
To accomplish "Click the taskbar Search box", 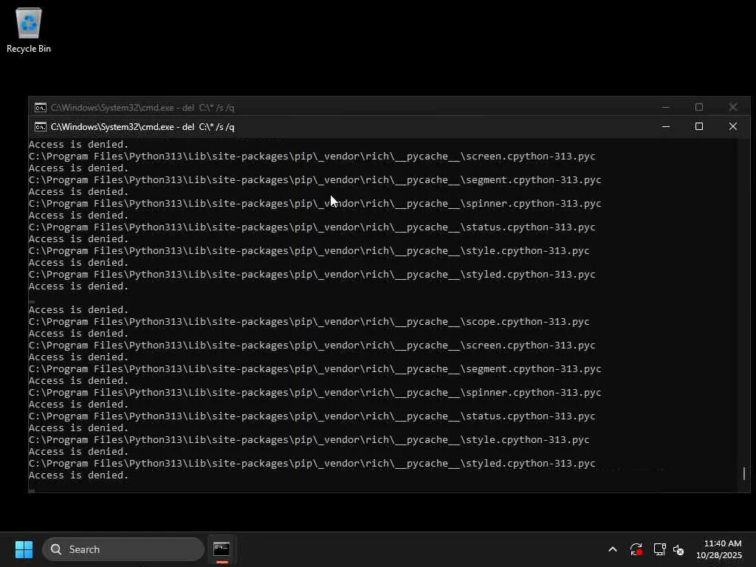I will [123, 549].
